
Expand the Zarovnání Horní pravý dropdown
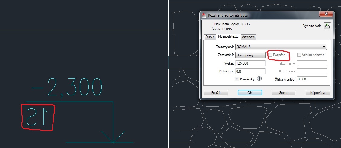[250, 55]
